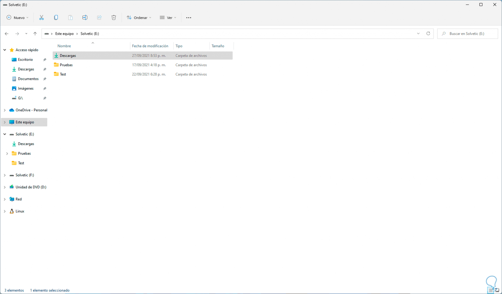Screen dimensions: 502x294
Task: Expand the Red network node
Action: [x=5, y=199]
